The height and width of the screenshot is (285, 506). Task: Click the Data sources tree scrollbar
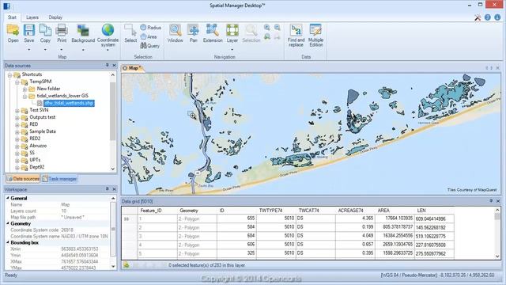(112, 112)
